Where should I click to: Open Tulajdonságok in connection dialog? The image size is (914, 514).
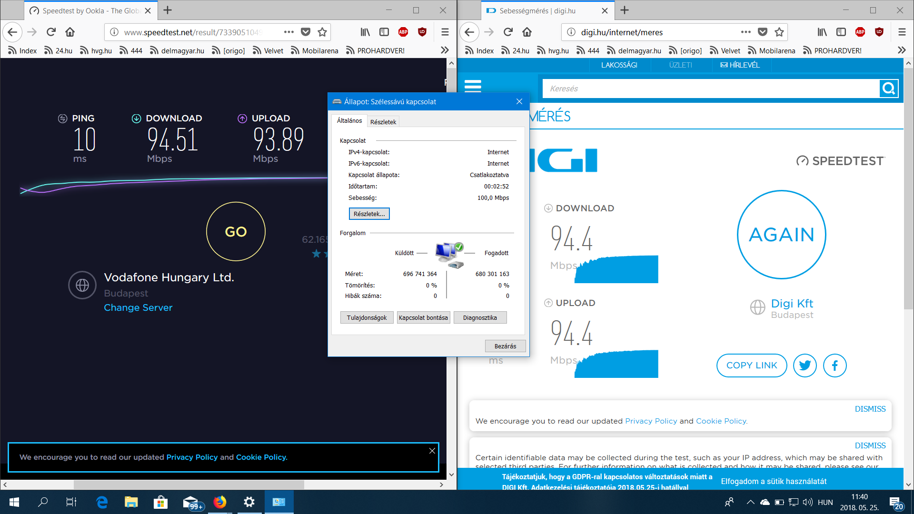click(367, 317)
